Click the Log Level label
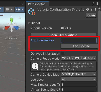The width and height of the screenshot is (101, 92). tap(37, 80)
